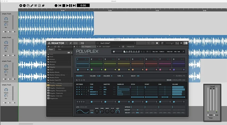Image resolution: width=227 pixels, height=125 pixels.
Task: Select sound pad 3 in Polyplex
Action: click(110, 62)
